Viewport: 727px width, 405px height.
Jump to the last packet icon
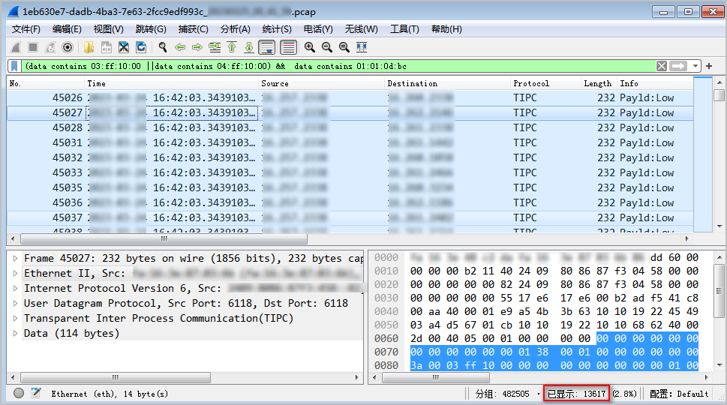249,47
